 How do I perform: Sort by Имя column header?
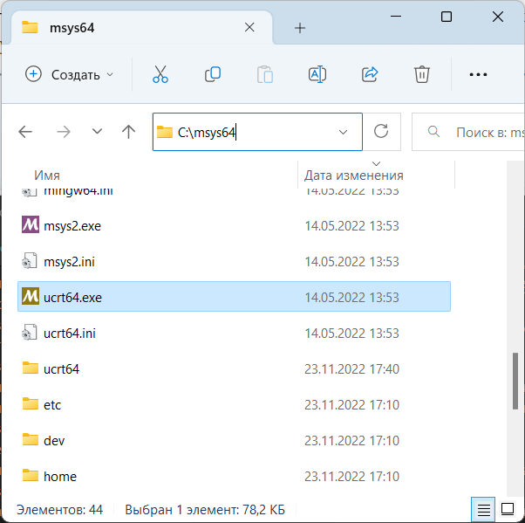click(47, 175)
